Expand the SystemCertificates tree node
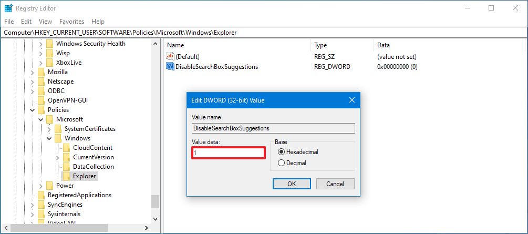This screenshot has height=234, width=528. [49, 129]
